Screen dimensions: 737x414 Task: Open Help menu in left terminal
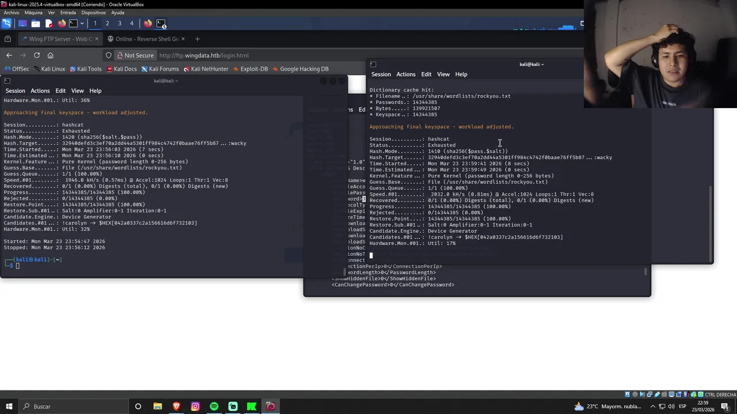point(95,91)
